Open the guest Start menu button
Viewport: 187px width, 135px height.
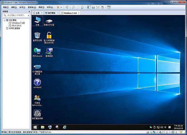(x=35, y=127)
